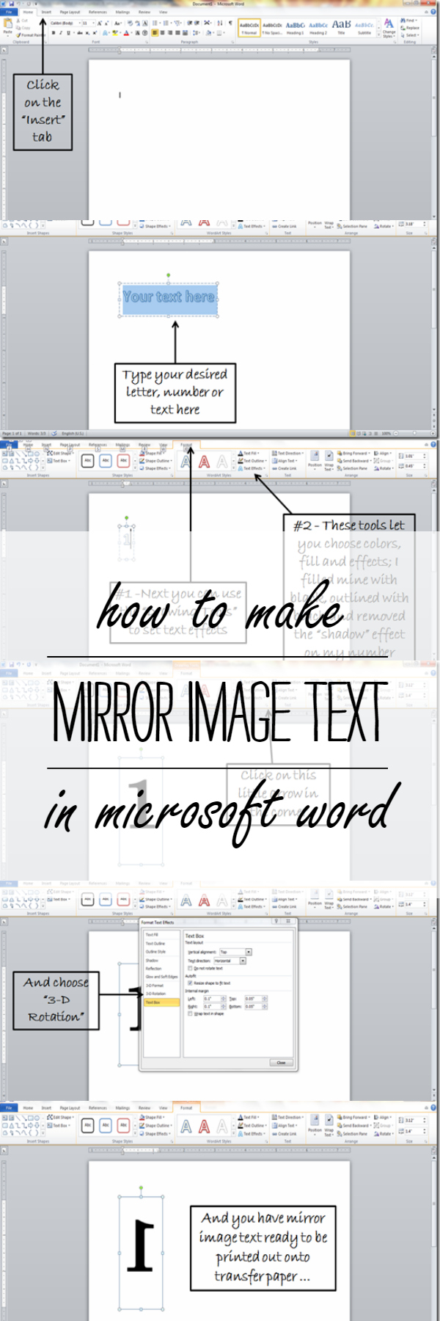
Task: Select the Title style in the Styles gallery
Action: point(341,28)
